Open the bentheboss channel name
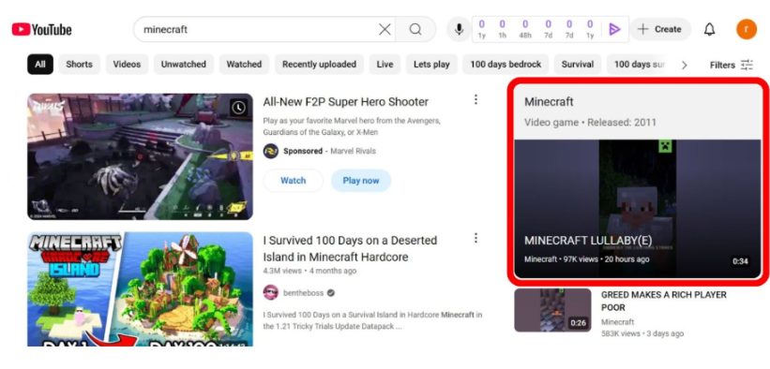Image resolution: width=770 pixels, height=369 pixels. [304, 293]
